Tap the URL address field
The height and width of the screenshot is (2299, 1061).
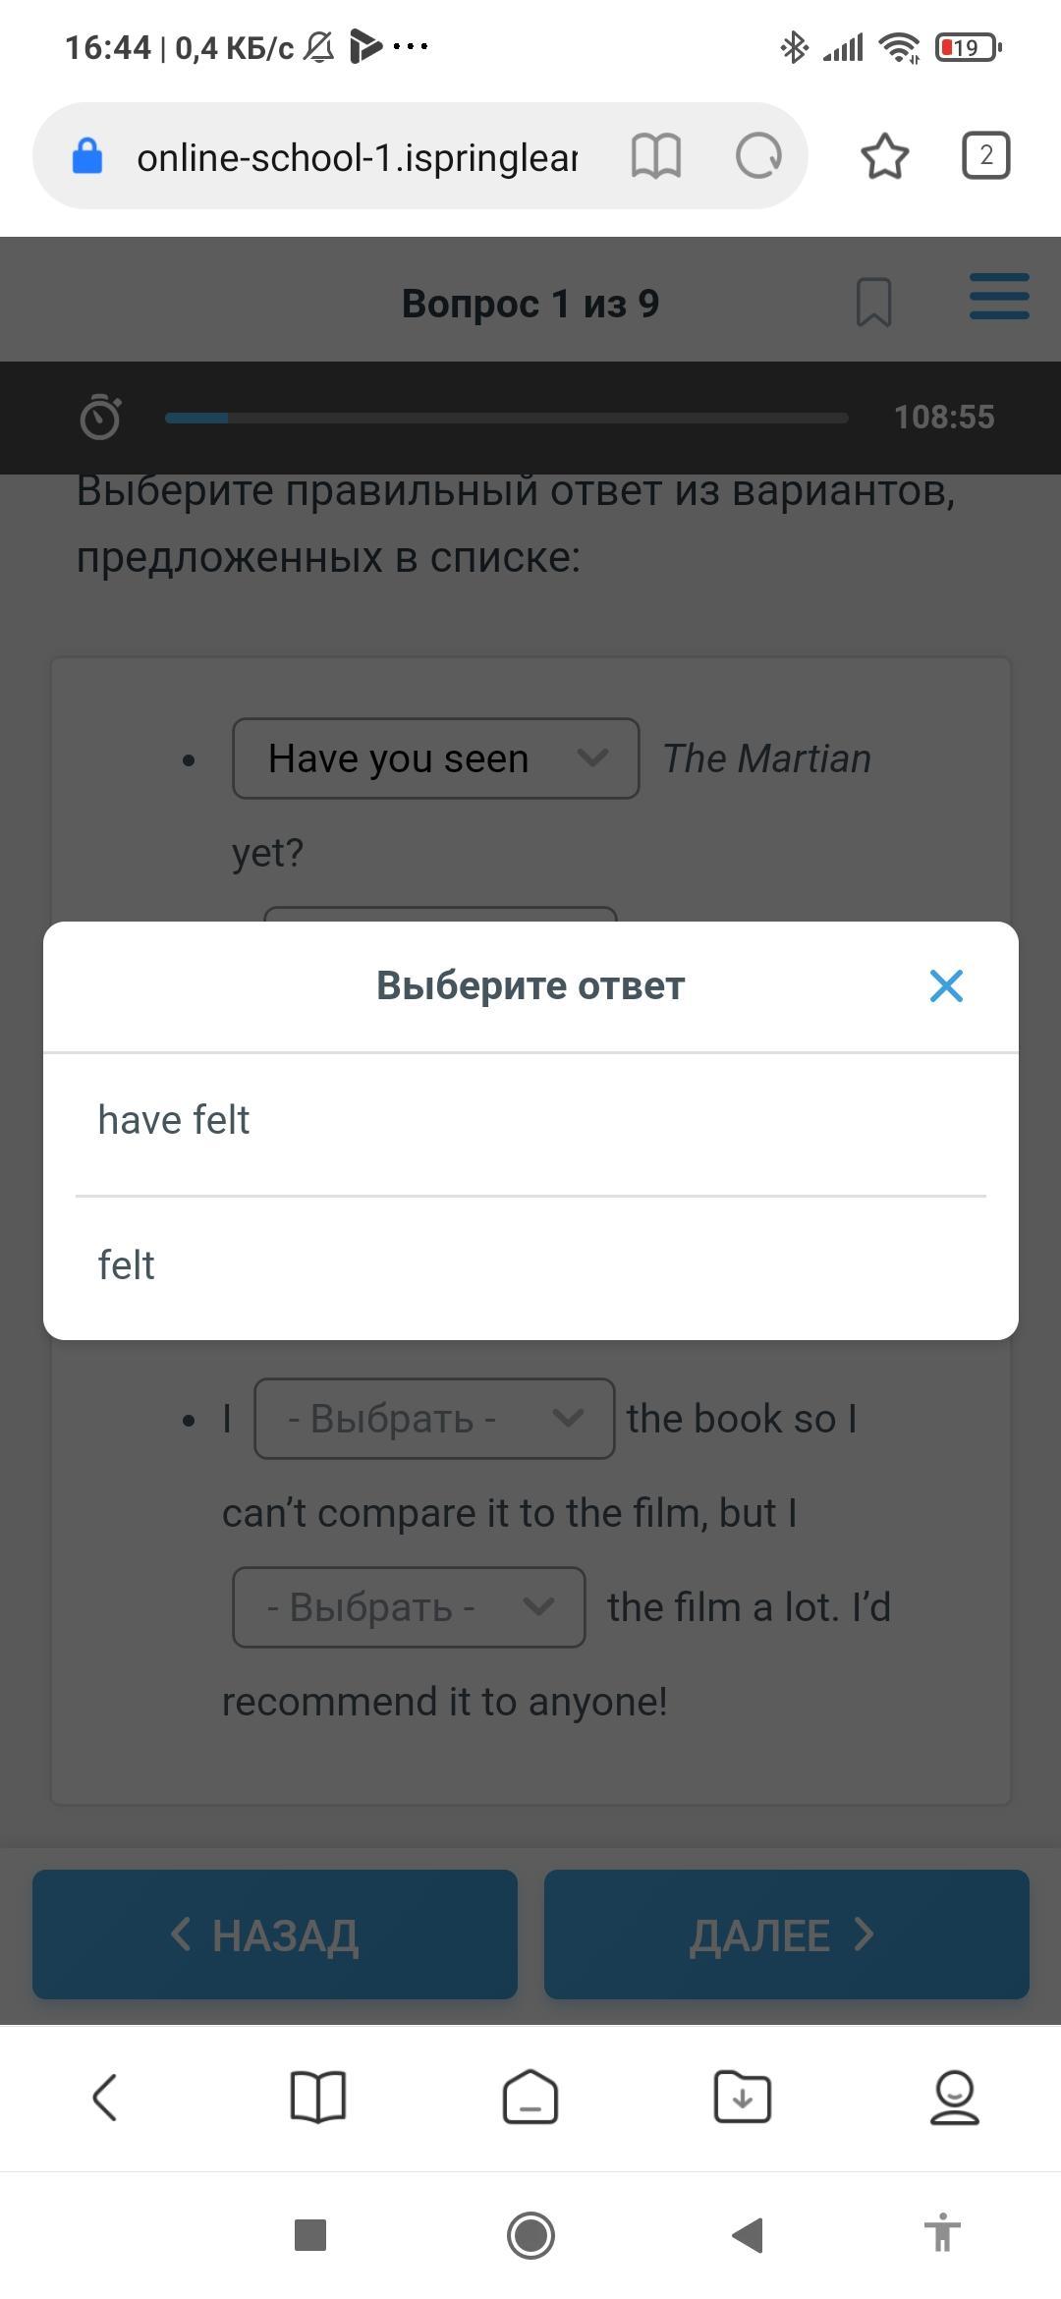click(356, 157)
